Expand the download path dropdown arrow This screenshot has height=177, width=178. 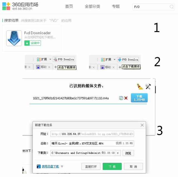pos(118,153)
